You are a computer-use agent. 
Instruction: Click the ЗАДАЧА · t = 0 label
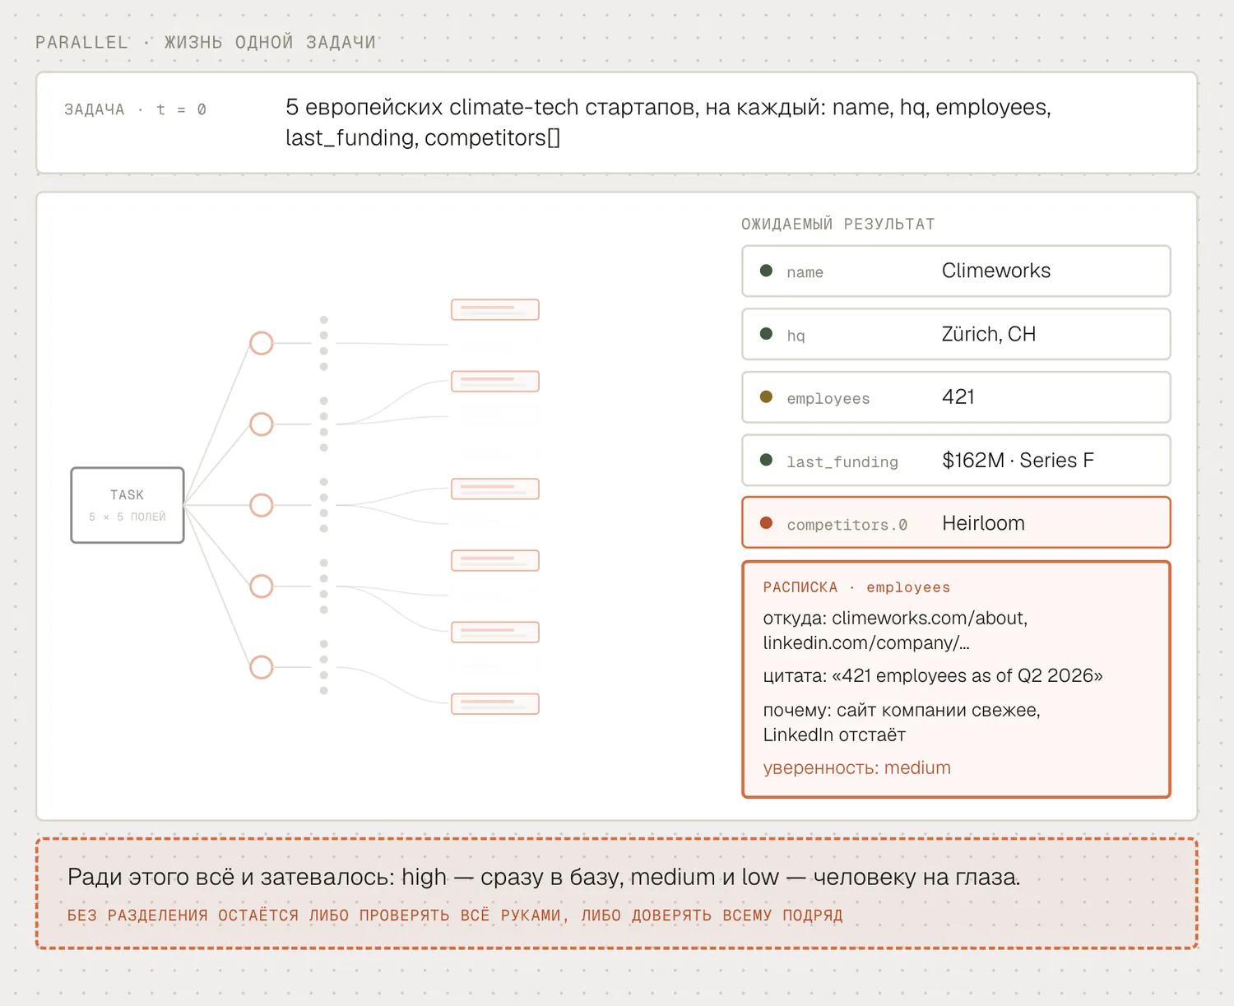135,109
